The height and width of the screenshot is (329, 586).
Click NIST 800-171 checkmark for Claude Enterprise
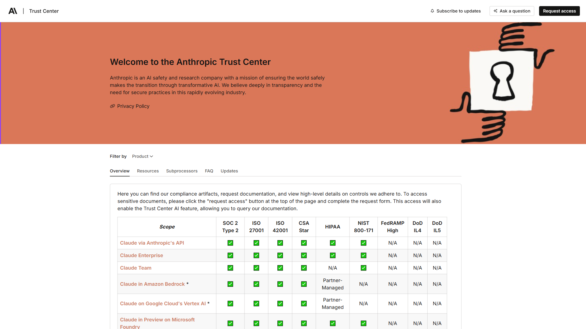[x=364, y=255]
